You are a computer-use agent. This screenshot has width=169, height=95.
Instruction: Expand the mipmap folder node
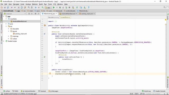[x=9, y=36]
